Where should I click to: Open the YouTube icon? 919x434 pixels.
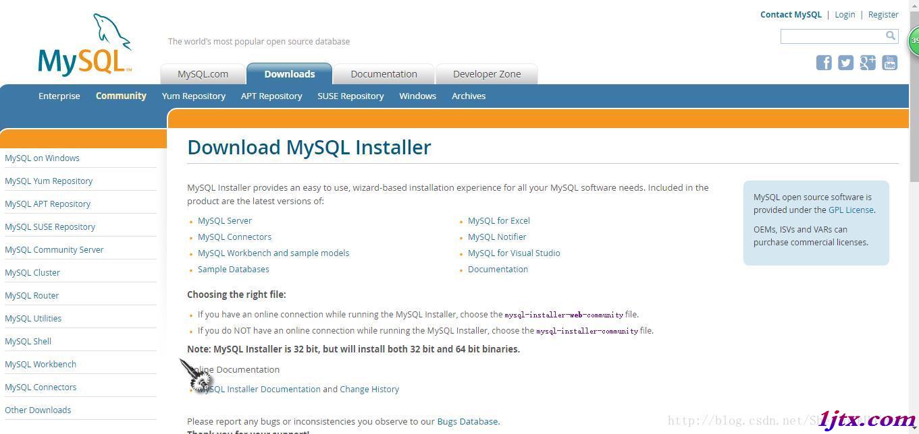click(890, 63)
